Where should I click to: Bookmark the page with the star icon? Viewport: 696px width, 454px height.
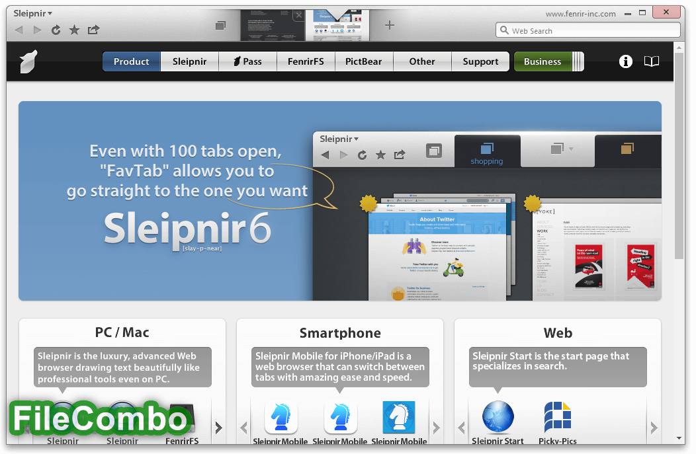pyautogui.click(x=74, y=30)
